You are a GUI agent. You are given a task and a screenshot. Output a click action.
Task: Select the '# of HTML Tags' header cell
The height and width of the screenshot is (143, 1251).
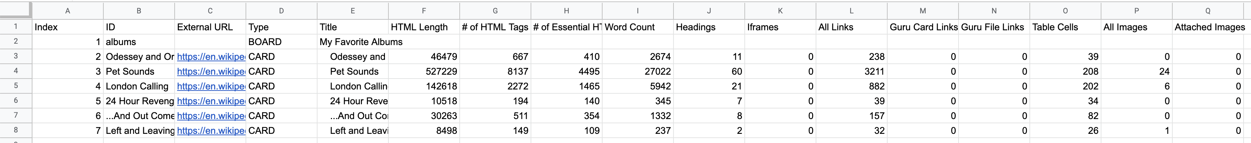click(x=495, y=27)
